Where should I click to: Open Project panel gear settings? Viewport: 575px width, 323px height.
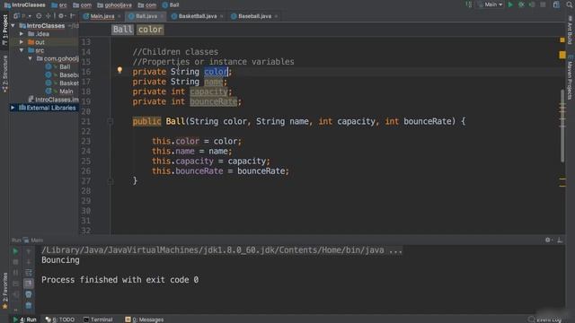pyautogui.click(x=61, y=16)
